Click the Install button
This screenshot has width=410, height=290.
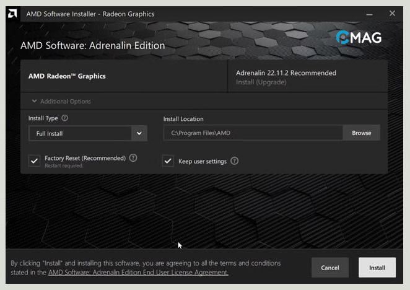377,268
